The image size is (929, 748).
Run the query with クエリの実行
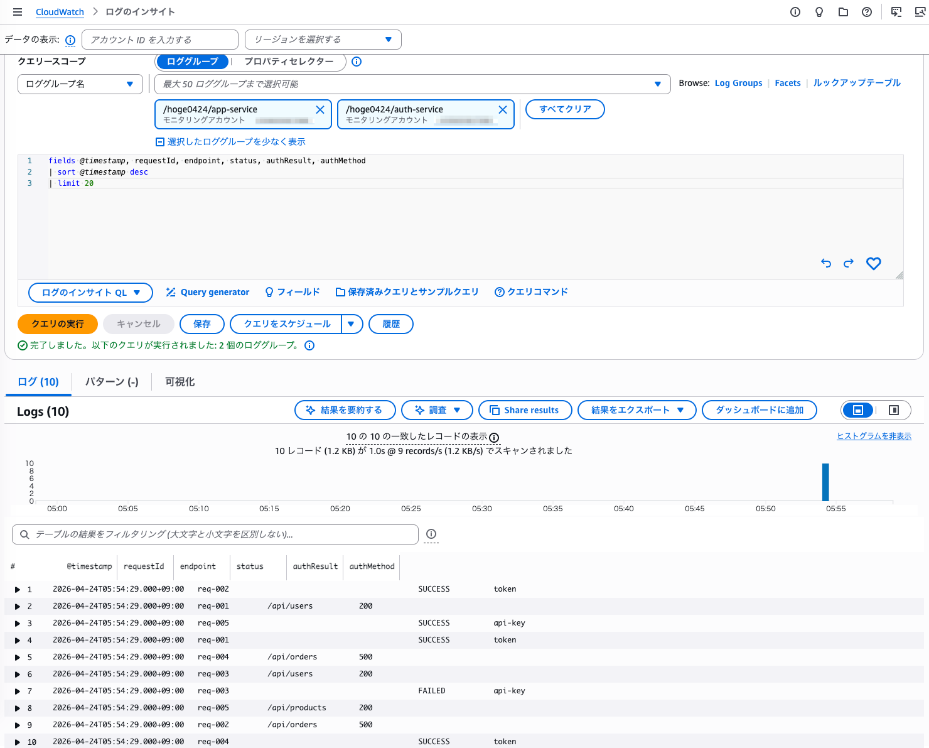point(57,324)
